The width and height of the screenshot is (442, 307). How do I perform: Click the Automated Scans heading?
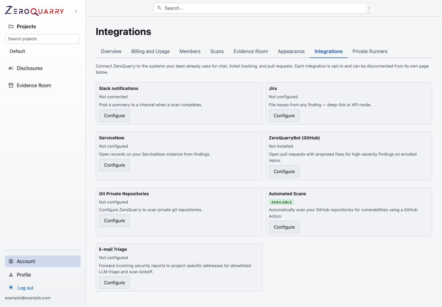[x=287, y=194]
